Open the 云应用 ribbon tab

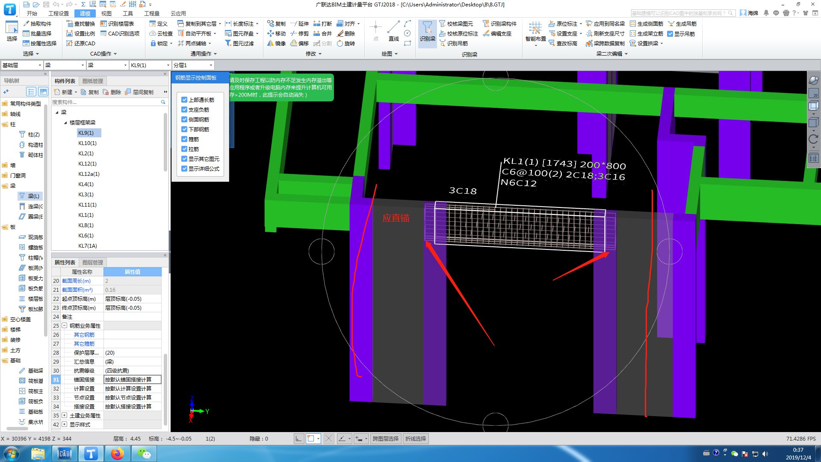pyautogui.click(x=178, y=13)
